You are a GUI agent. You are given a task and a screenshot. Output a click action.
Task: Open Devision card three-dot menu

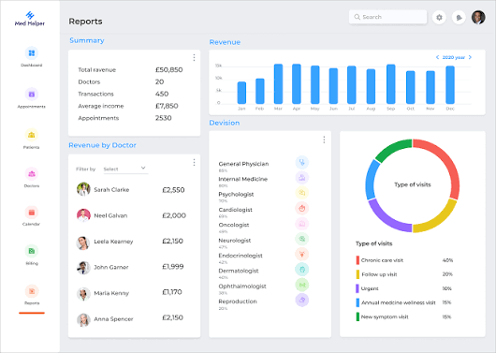pos(324,140)
